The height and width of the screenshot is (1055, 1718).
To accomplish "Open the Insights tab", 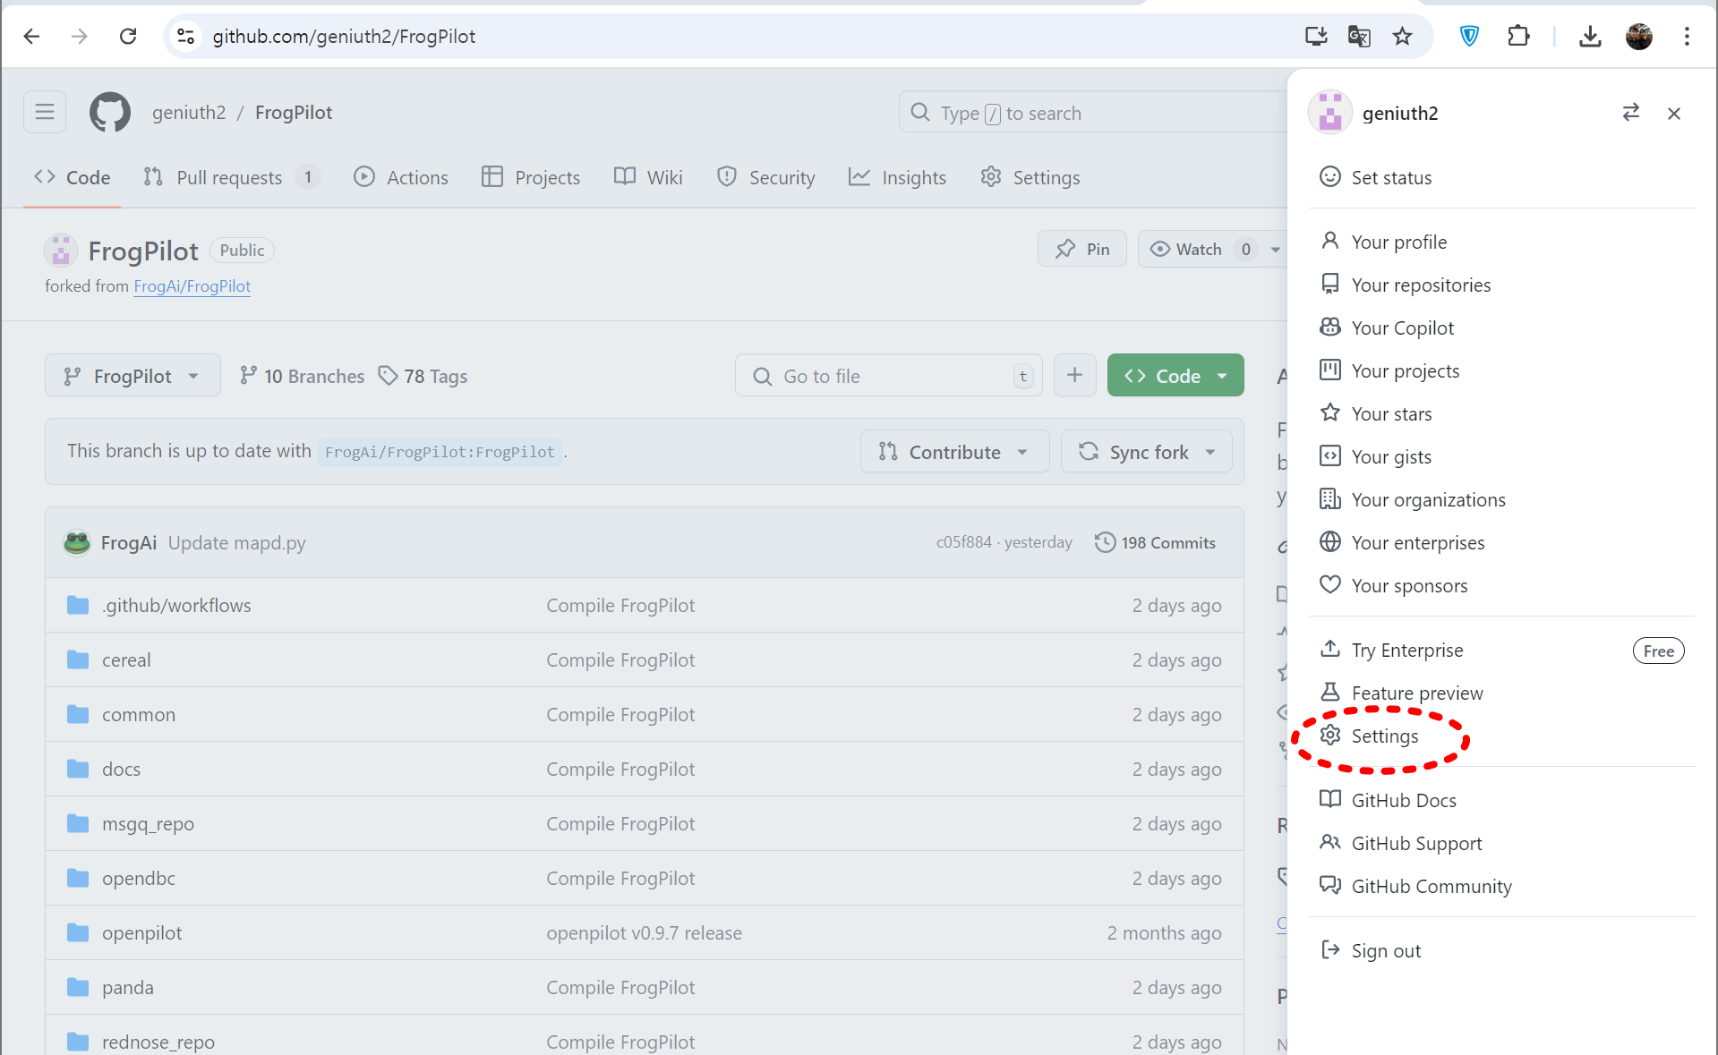I will click(x=897, y=177).
